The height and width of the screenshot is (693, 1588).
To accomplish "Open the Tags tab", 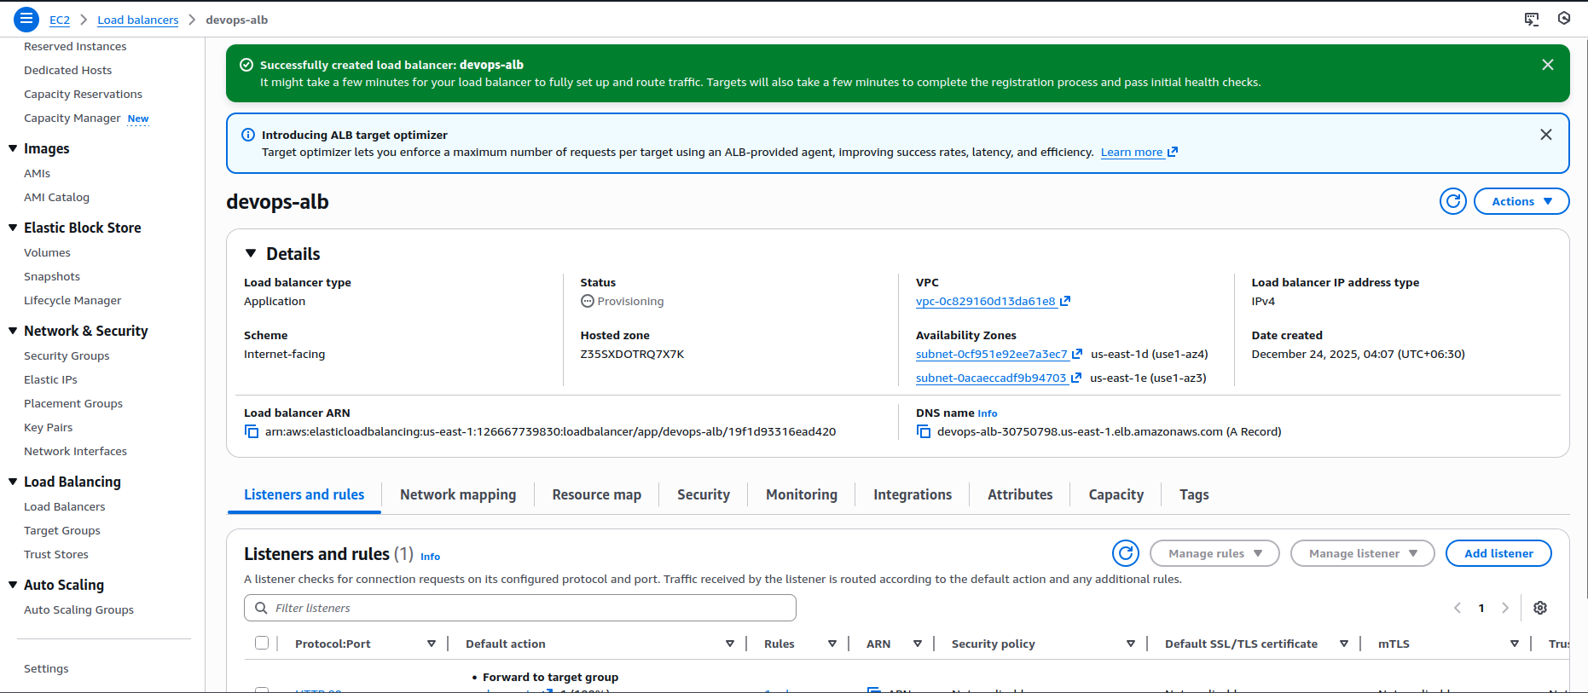I will (x=1194, y=494).
